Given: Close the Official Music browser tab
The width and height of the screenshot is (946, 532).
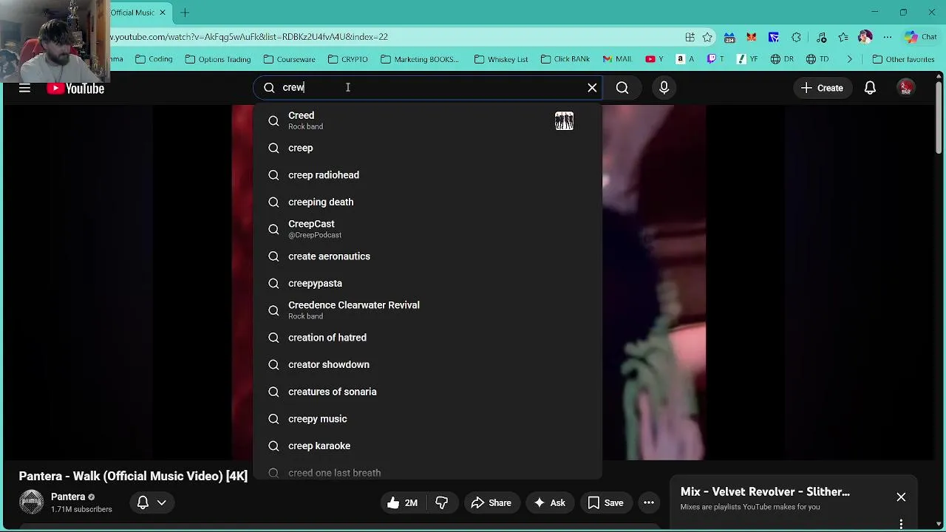Looking at the screenshot, I should (163, 13).
